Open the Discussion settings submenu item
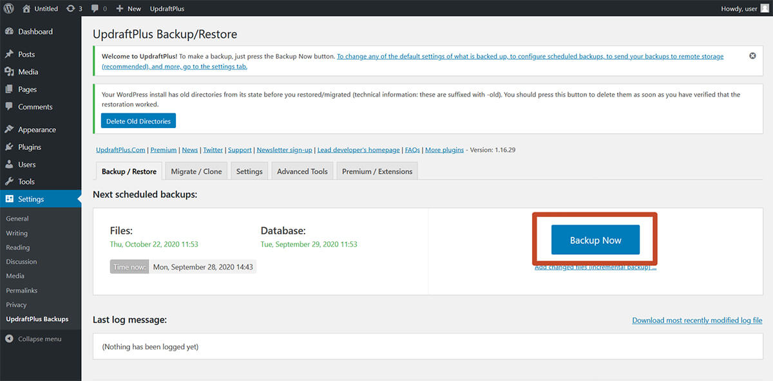 (x=21, y=261)
